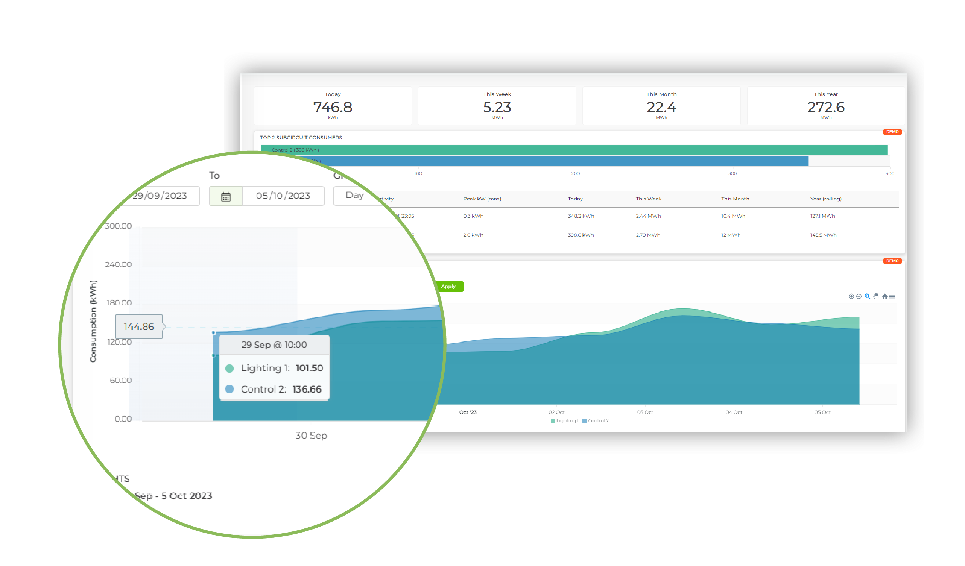The height and width of the screenshot is (566, 965).
Task: Toggle the Lighting 1 series in the legend
Action: (565, 420)
